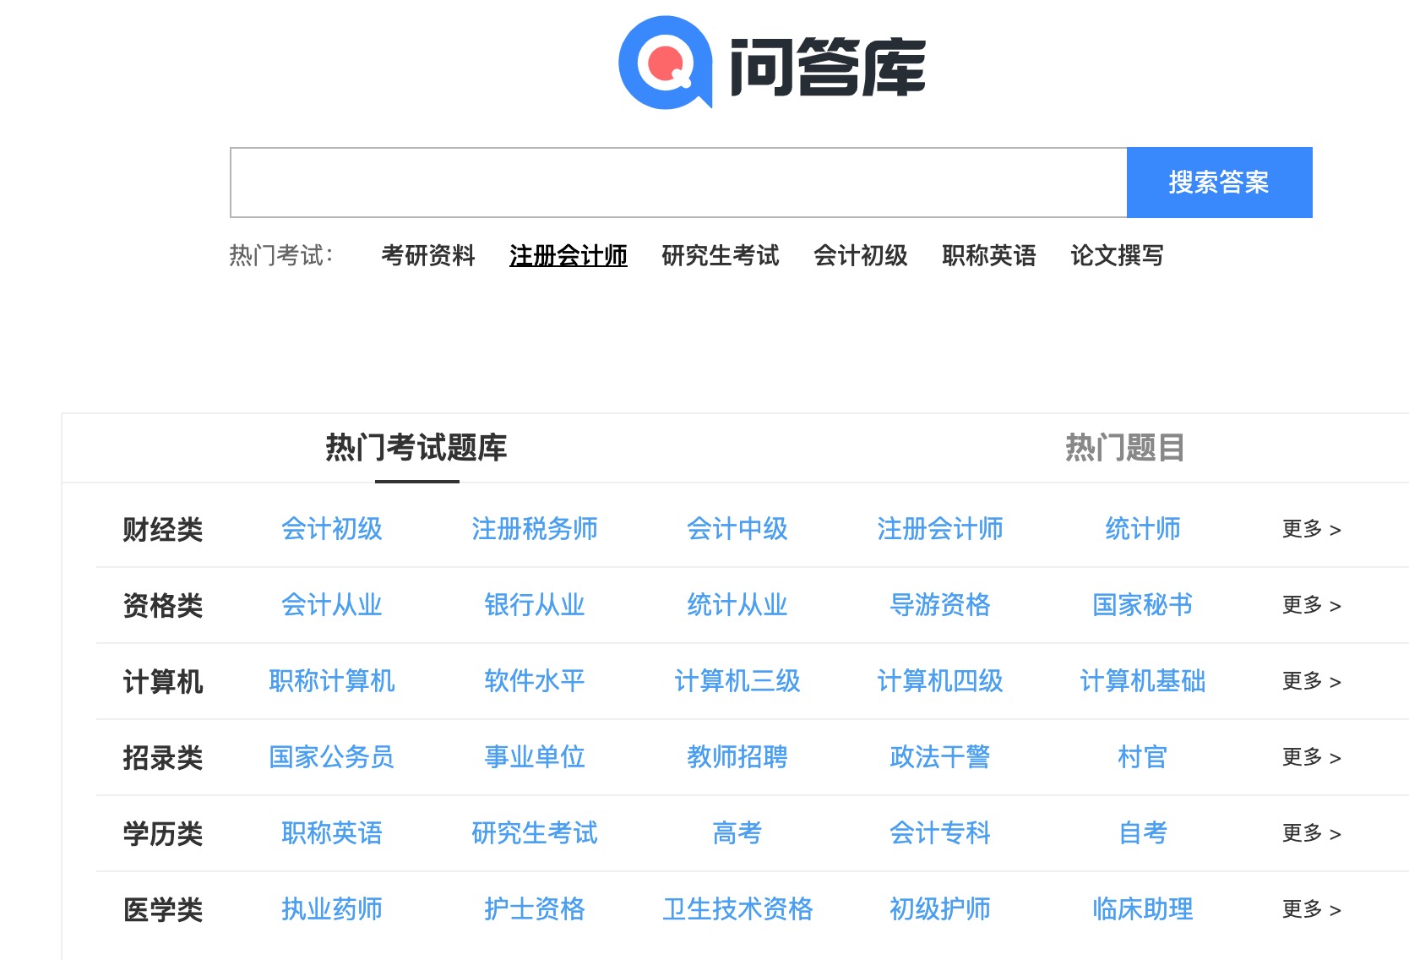Select 统计师 in the finance row
The image size is (1409, 960).
1142,529
